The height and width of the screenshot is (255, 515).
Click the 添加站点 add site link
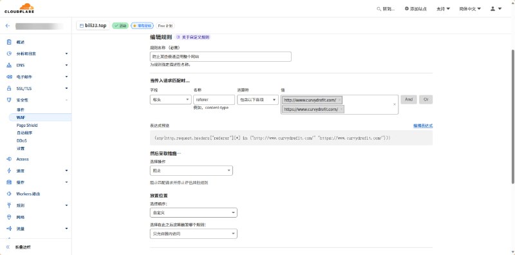416,9
